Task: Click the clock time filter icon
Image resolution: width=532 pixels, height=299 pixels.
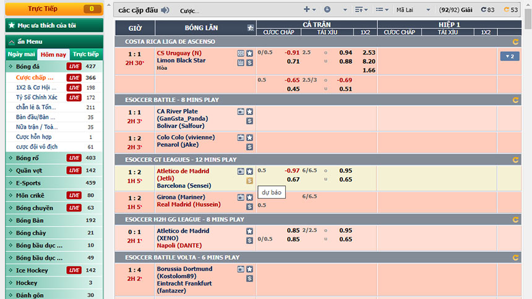Action: tap(327, 9)
